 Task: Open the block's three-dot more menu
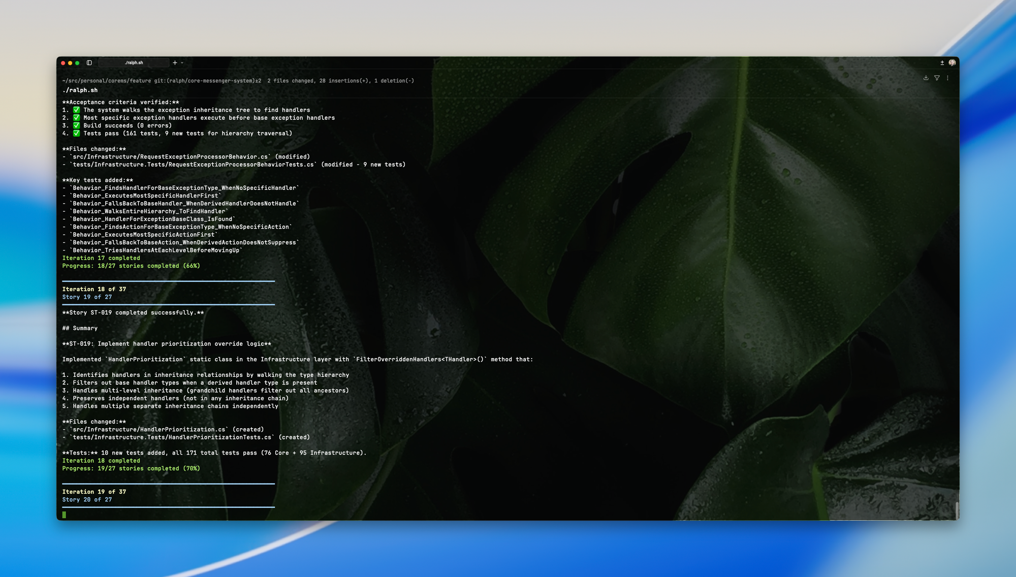[x=947, y=78]
